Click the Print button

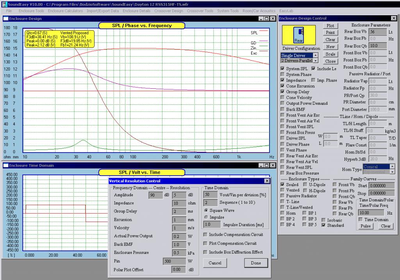point(330,33)
